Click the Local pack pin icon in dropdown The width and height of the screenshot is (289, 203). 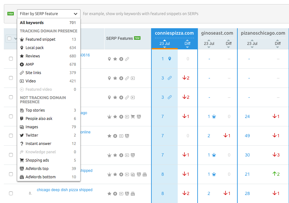point(22,48)
